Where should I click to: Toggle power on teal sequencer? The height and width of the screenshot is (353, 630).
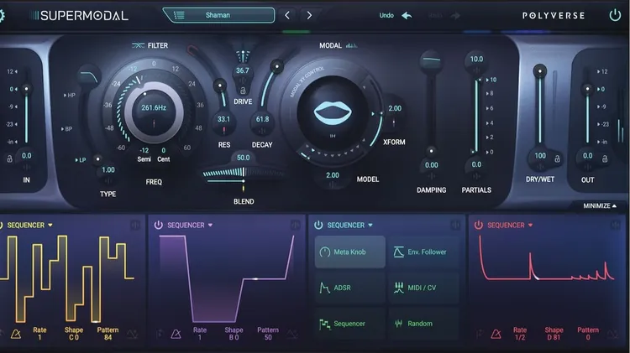(x=318, y=225)
